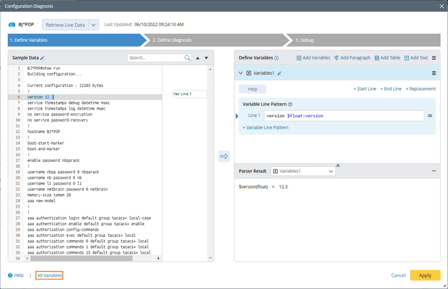Screen dimensions: 448x289
Task: Open All Variables link
Action: coord(49,275)
